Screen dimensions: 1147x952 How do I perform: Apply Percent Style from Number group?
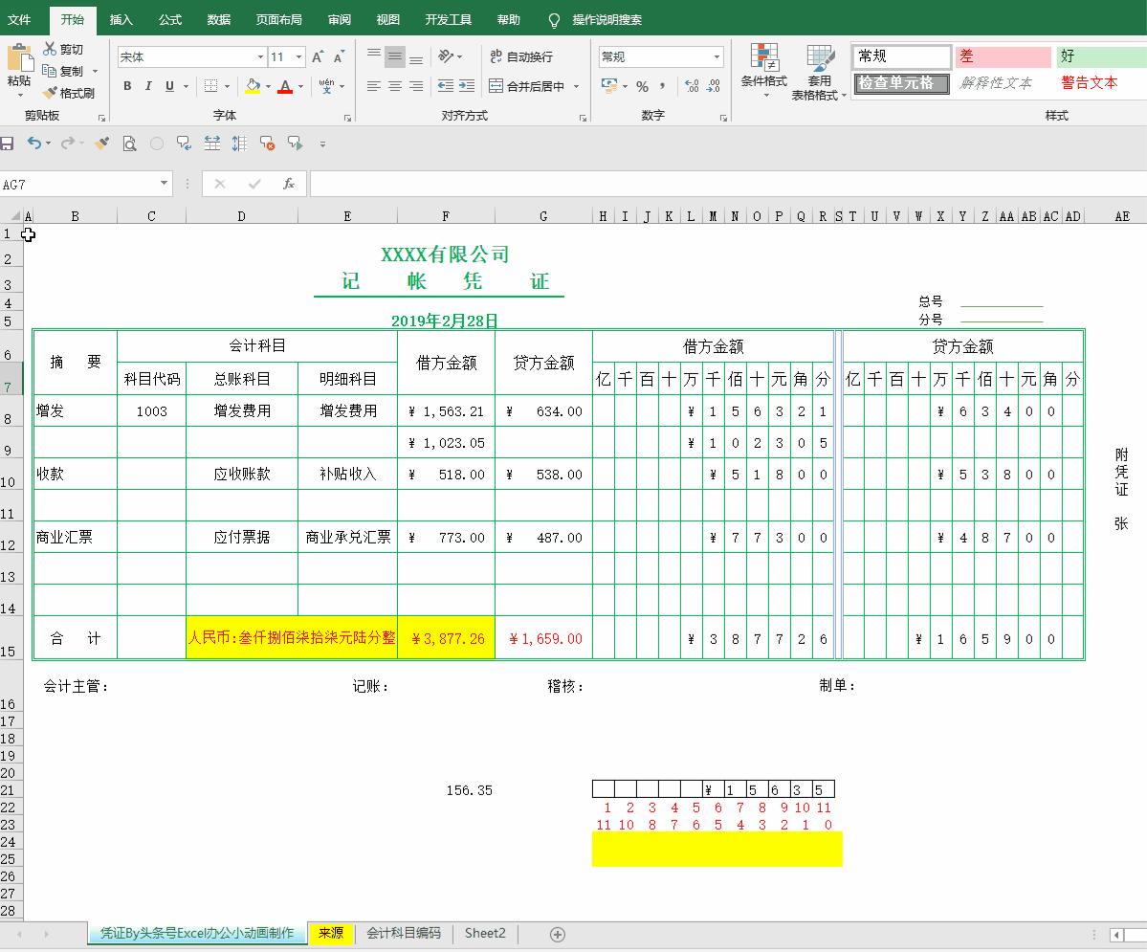[x=644, y=85]
